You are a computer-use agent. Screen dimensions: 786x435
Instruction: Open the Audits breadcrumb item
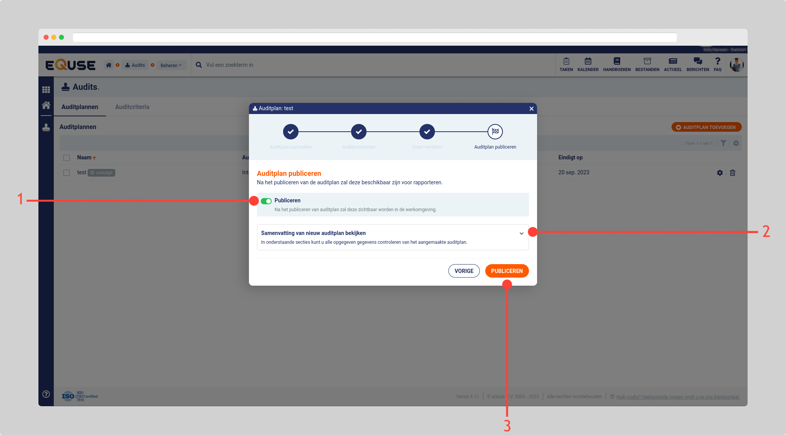[x=135, y=65]
